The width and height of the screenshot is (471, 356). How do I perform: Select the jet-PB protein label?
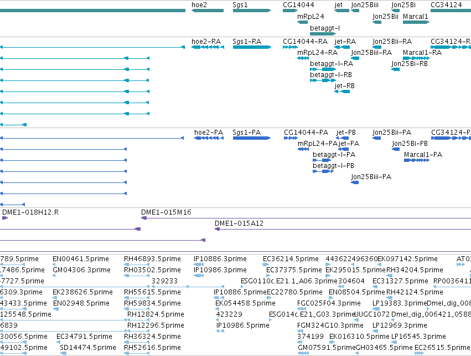click(x=346, y=133)
